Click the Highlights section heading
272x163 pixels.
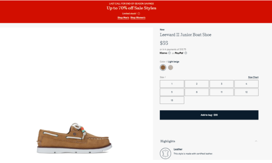tap(168, 141)
